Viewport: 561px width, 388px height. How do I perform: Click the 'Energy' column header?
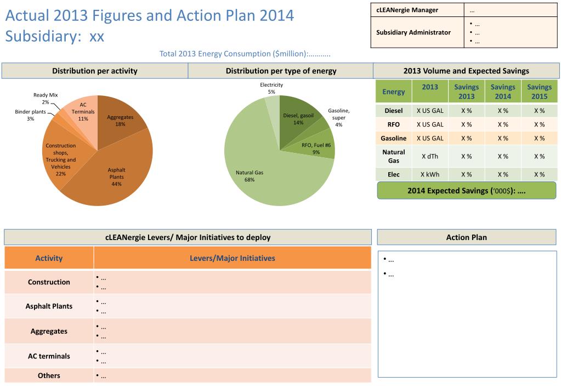394,92
